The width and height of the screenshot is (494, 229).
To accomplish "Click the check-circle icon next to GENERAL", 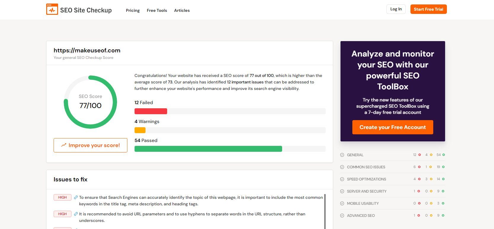I will [x=342, y=155].
